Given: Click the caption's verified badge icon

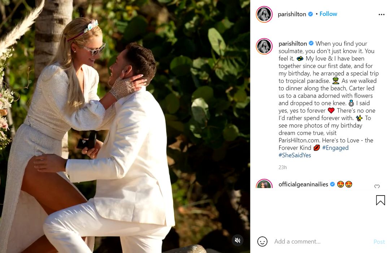Looking at the screenshot, I should coord(311,43).
